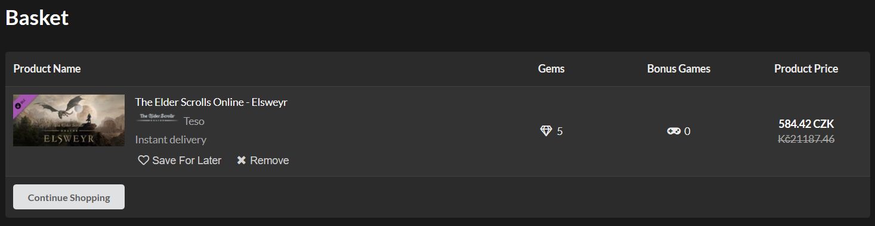This screenshot has width=875, height=226.
Task: Click the 584.42 CZK price
Action: (806, 124)
